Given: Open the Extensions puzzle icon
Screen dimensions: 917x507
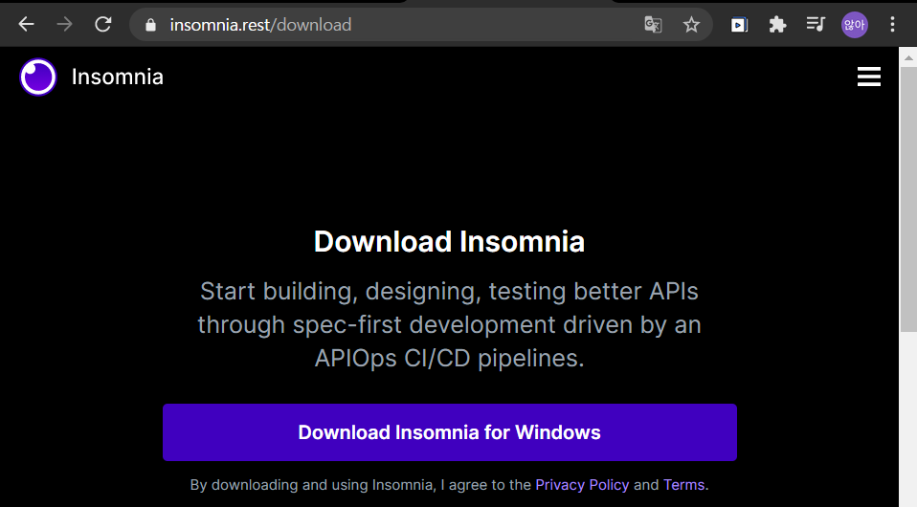Looking at the screenshot, I should (777, 25).
